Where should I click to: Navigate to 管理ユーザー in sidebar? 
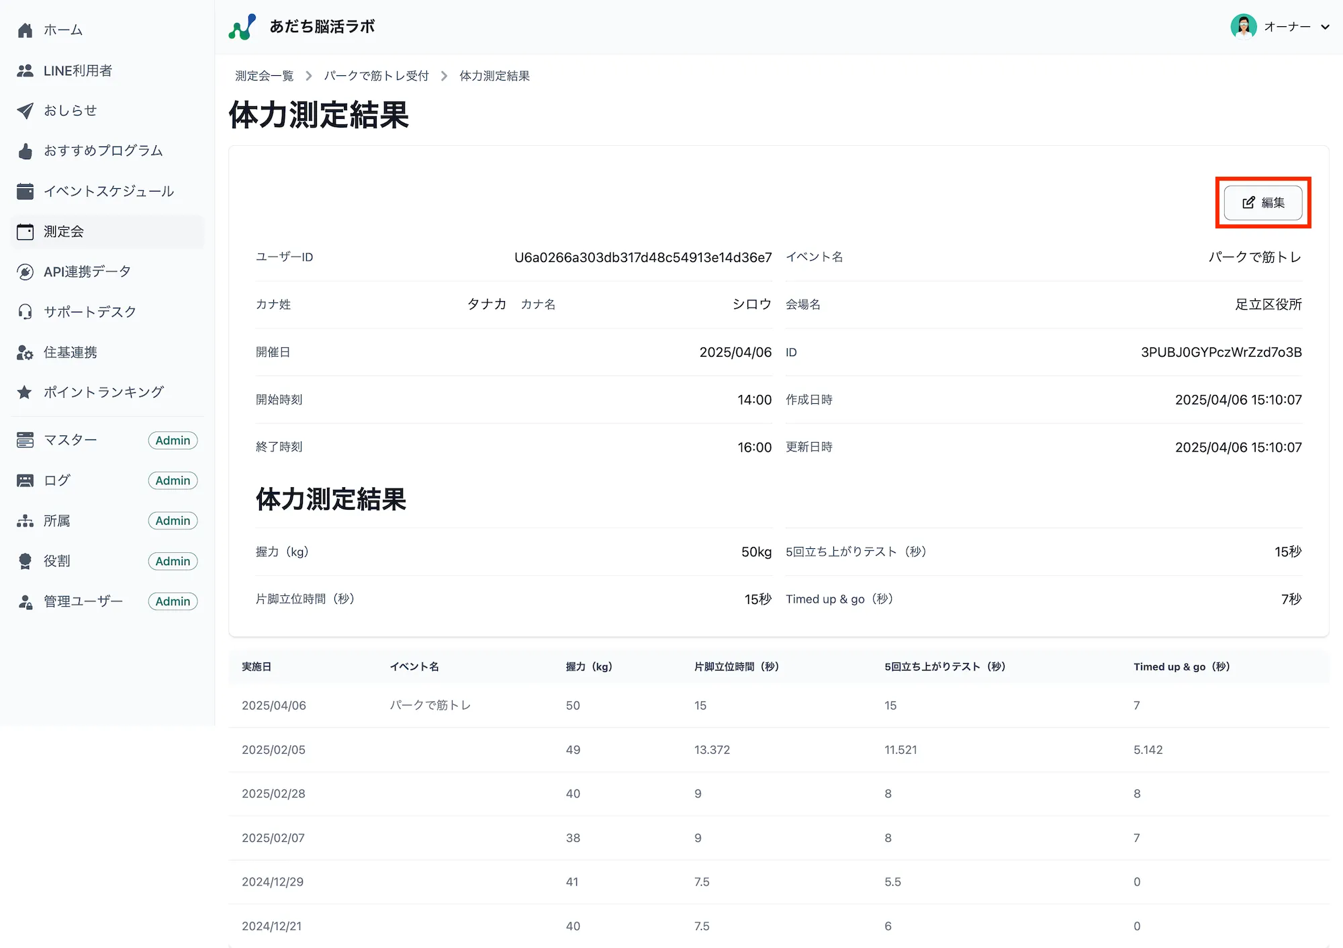(82, 601)
